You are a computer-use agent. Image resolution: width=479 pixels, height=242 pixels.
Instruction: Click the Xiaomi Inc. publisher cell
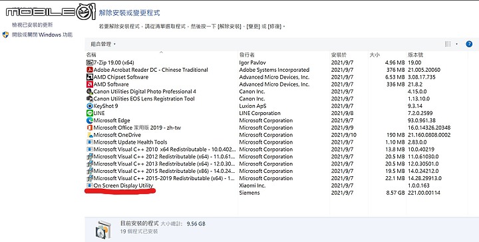pos(252,185)
